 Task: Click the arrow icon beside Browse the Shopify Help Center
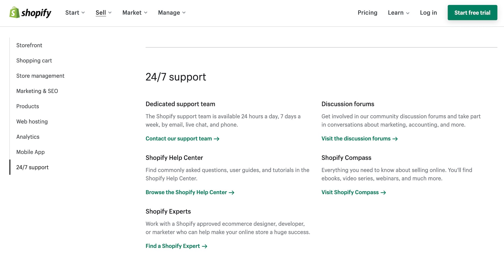(232, 192)
